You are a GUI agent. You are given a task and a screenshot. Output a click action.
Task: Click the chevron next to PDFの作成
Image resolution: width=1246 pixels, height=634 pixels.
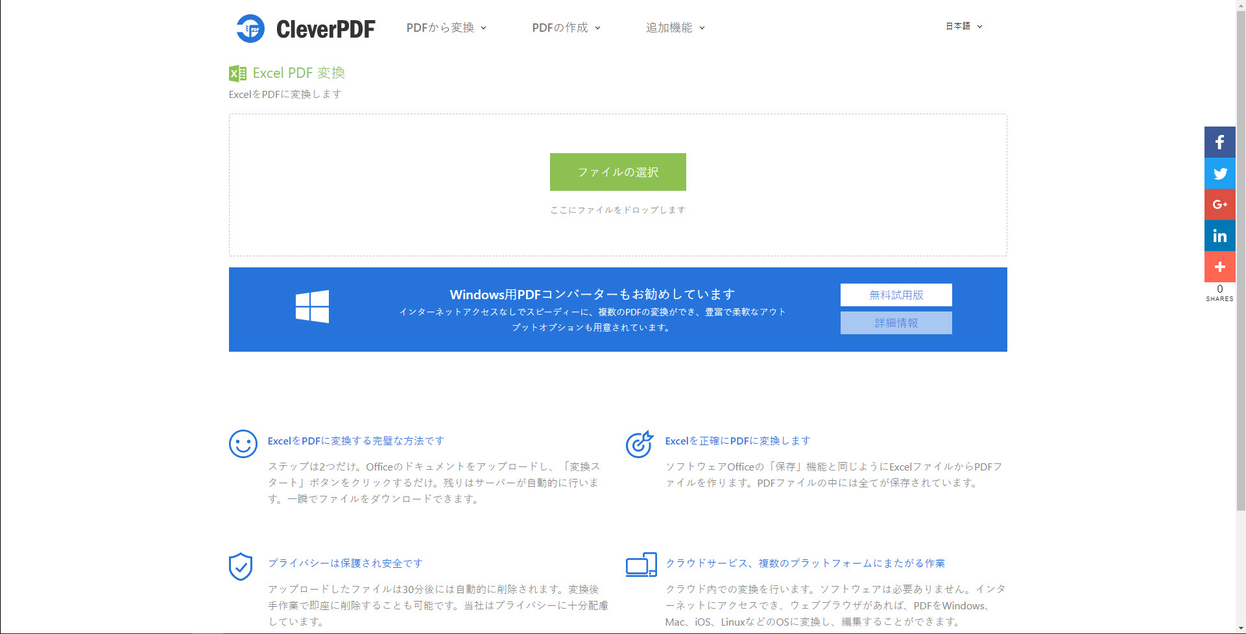coord(597,28)
